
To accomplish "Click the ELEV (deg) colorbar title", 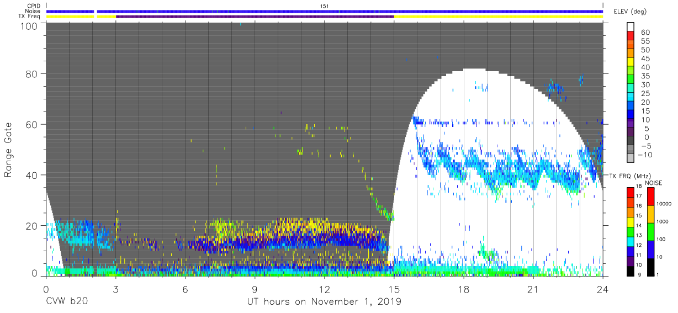I will pyautogui.click(x=630, y=12).
